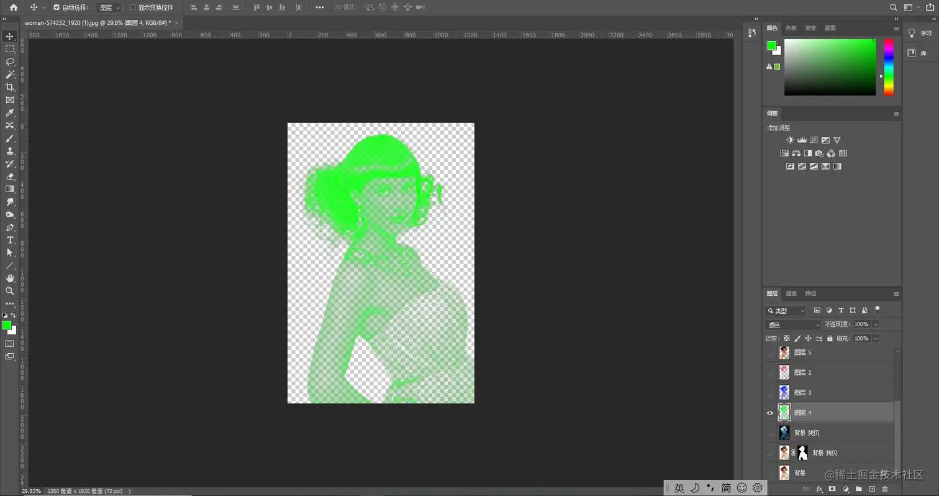Create a new layer group folder
This screenshot has width=939, height=496.
point(859,489)
